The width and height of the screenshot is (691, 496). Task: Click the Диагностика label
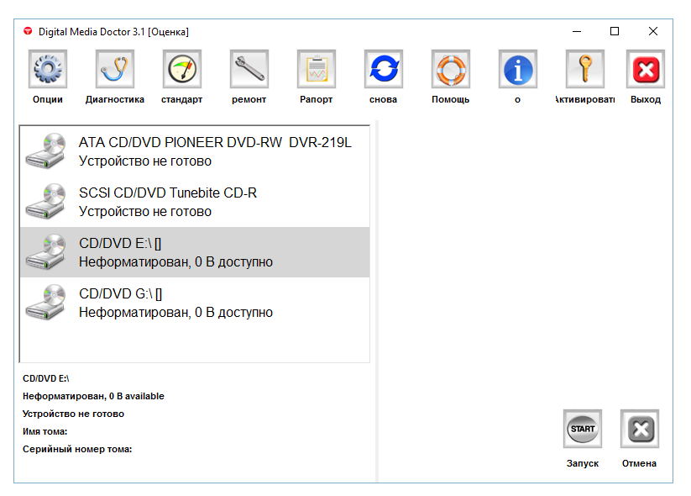point(114,100)
